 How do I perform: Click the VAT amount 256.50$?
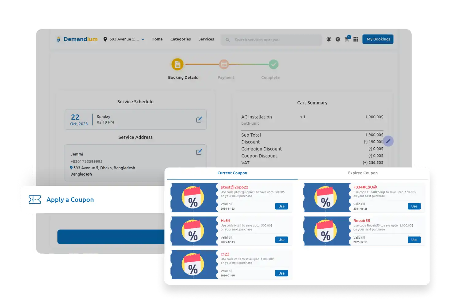373,163
